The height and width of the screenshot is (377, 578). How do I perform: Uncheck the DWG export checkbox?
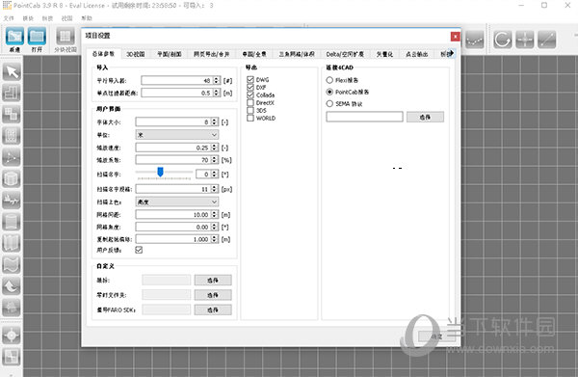point(250,79)
